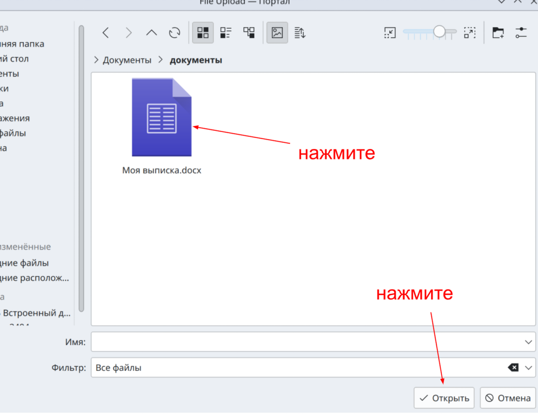Create a new folder
538x414 pixels.
pos(498,33)
